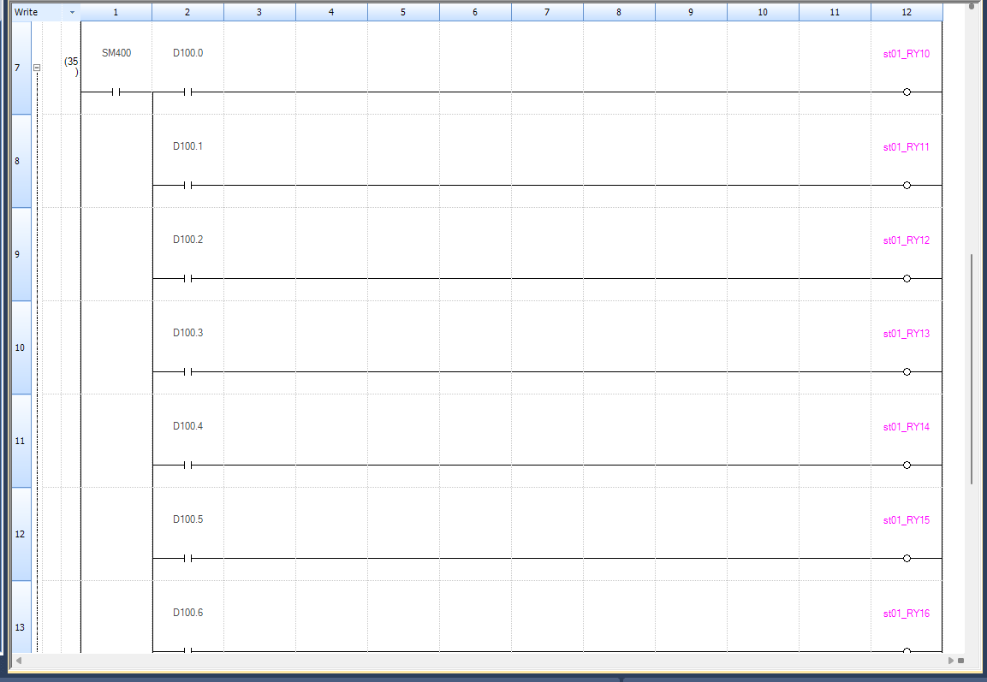The height and width of the screenshot is (682, 987).
Task: Click the SM400 normally-open contact symbol
Action: tap(116, 92)
